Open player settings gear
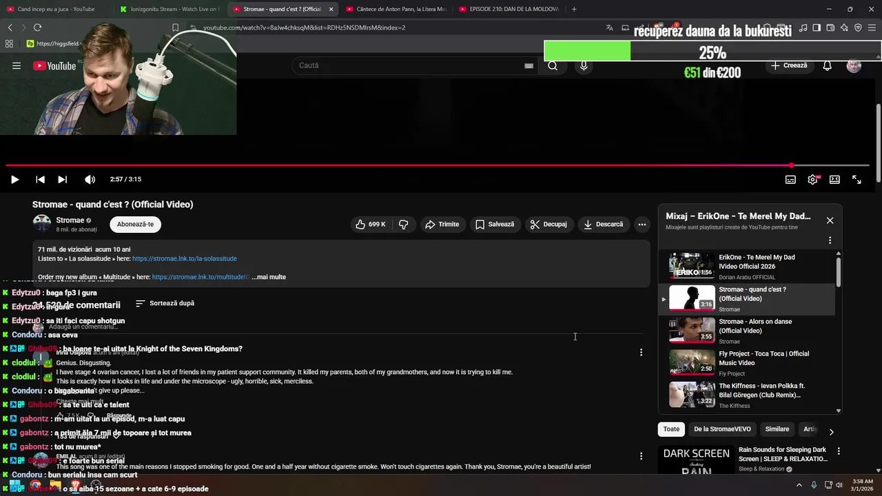 [x=812, y=179]
